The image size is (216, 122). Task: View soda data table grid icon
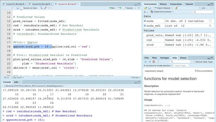tap(210, 21)
